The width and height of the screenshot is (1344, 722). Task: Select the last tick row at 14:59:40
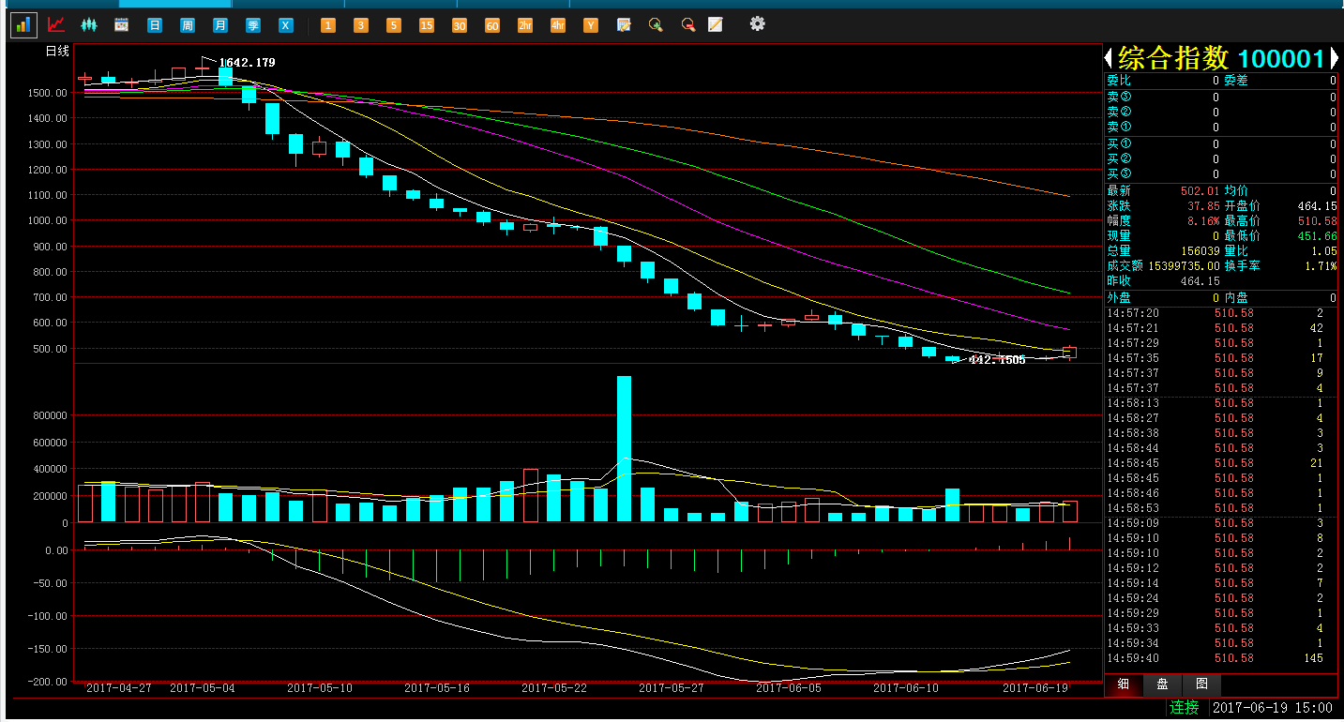(1221, 658)
